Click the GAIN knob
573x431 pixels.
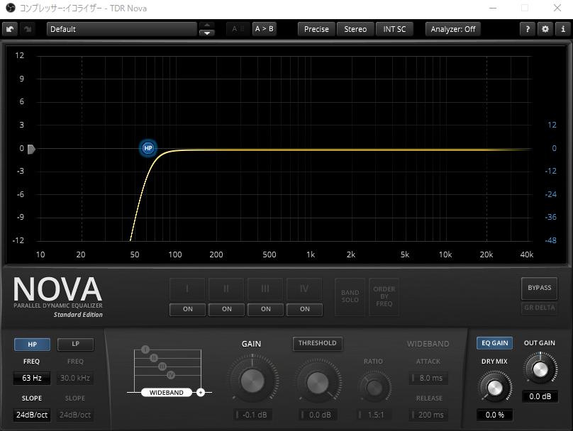252,381
